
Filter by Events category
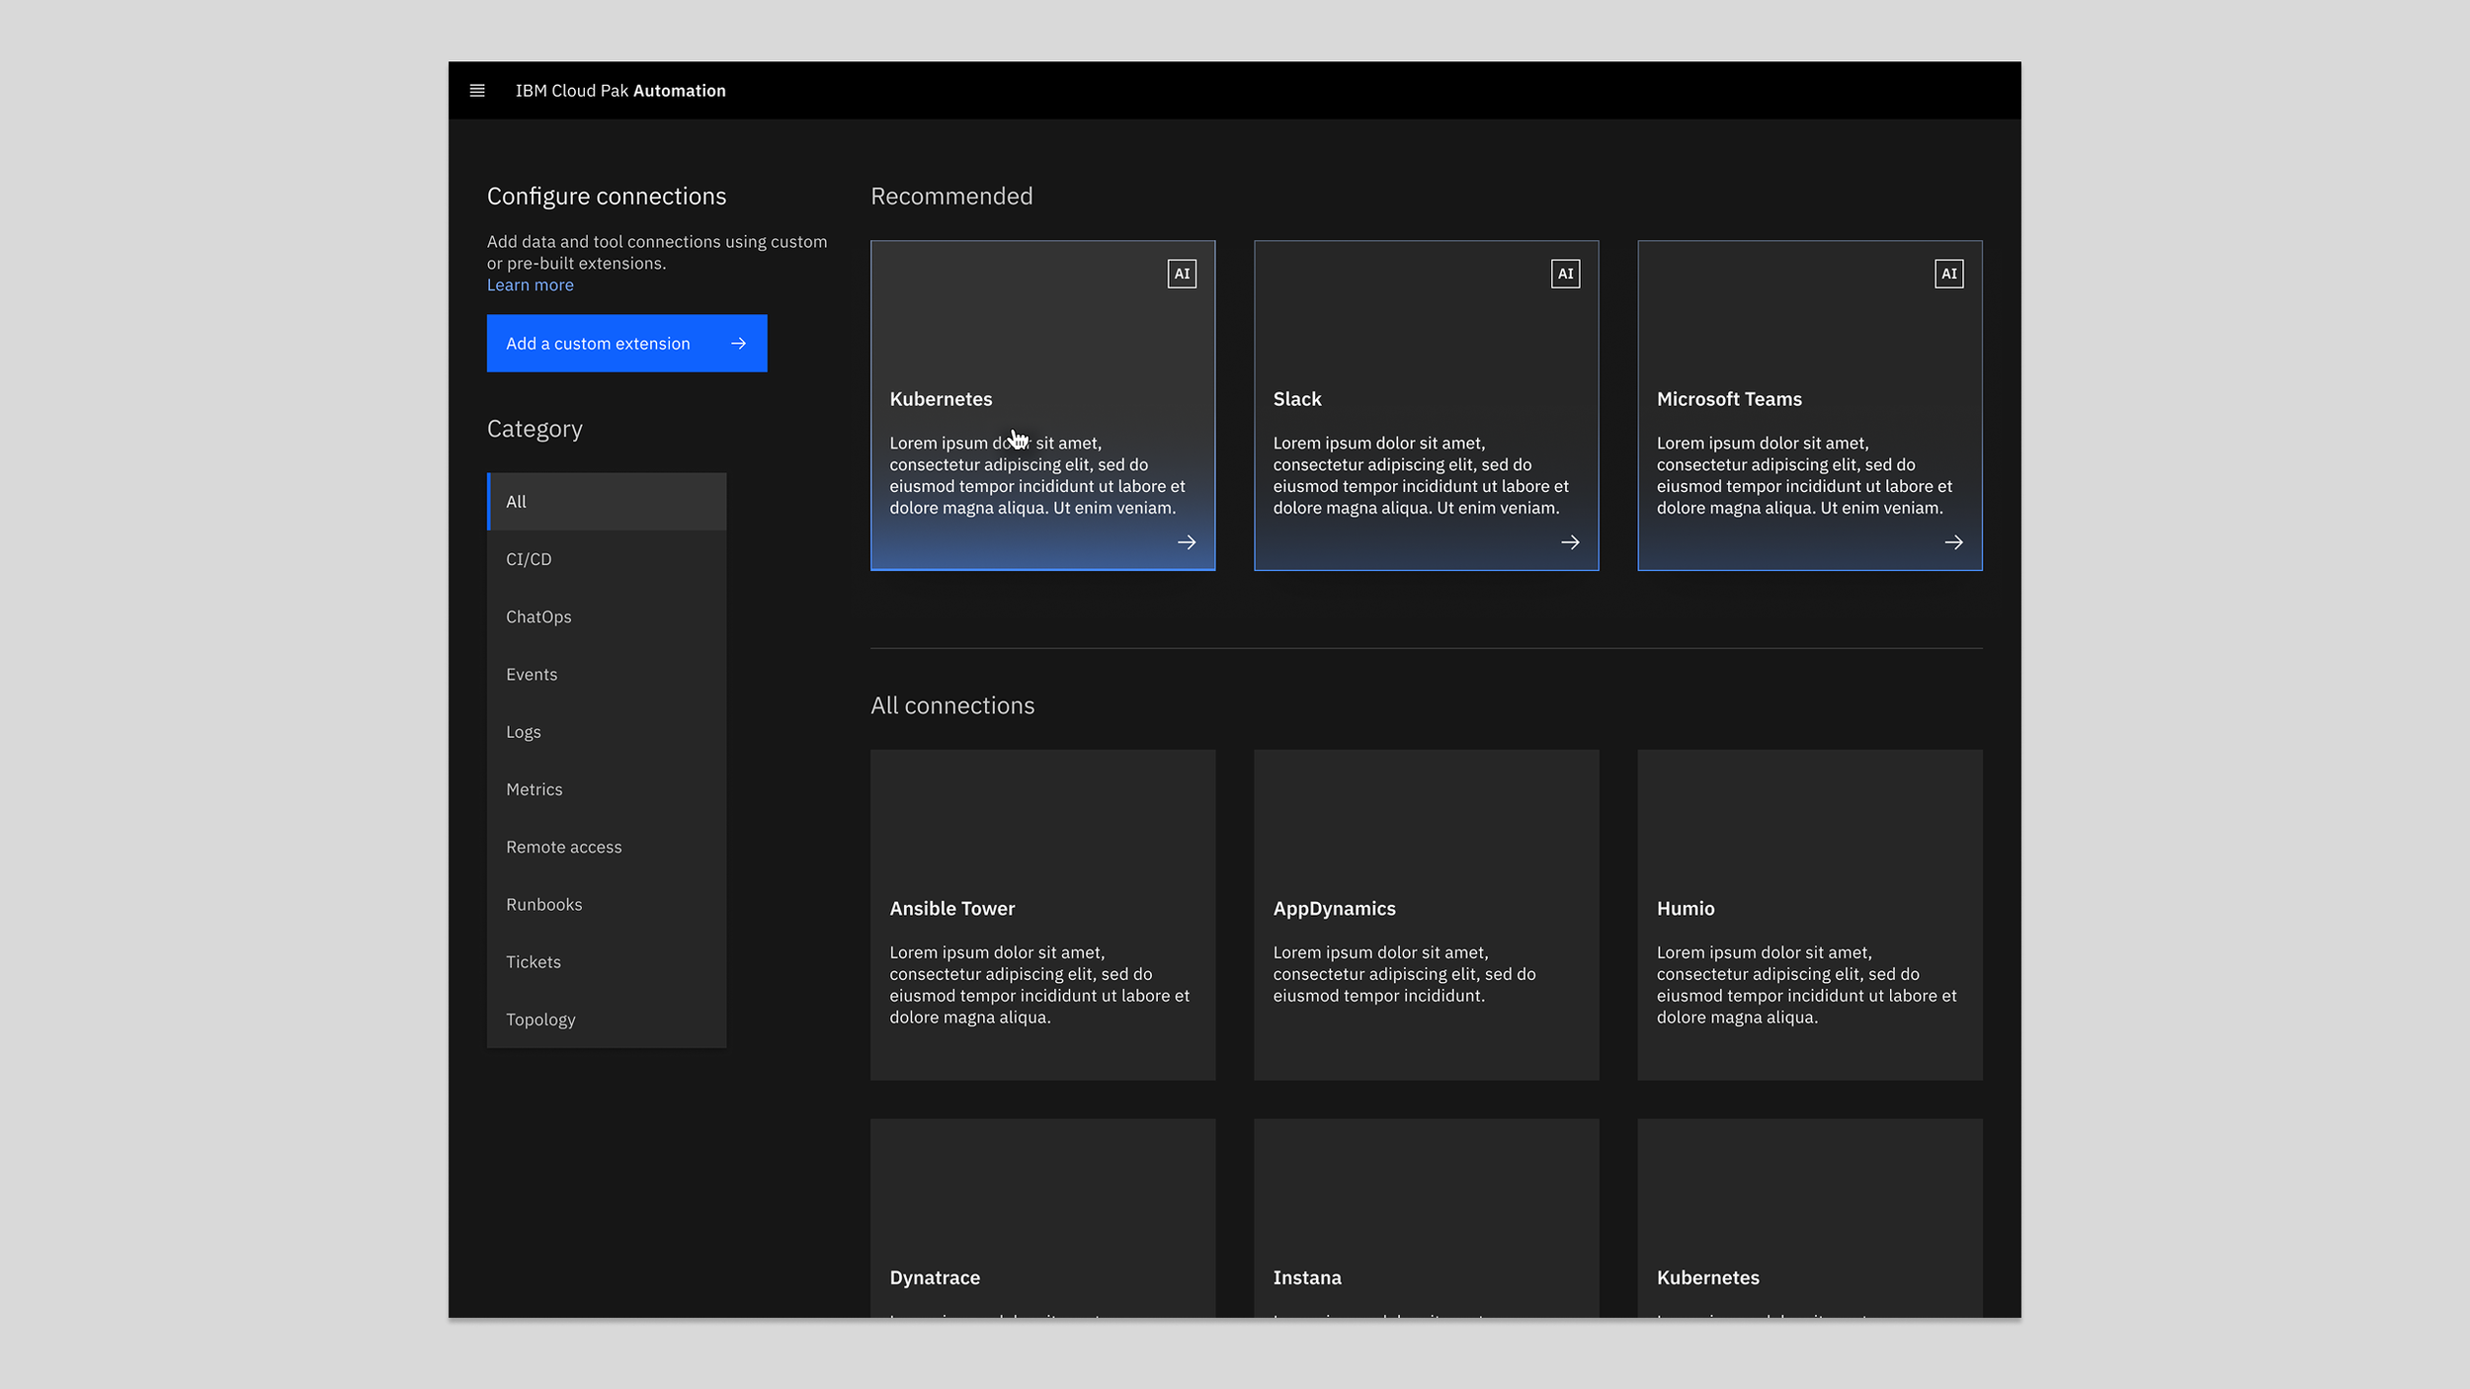(x=607, y=675)
